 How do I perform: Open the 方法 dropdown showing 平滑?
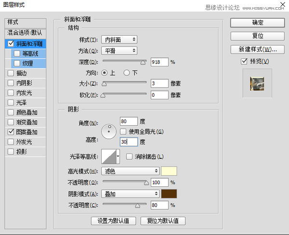[119, 51]
